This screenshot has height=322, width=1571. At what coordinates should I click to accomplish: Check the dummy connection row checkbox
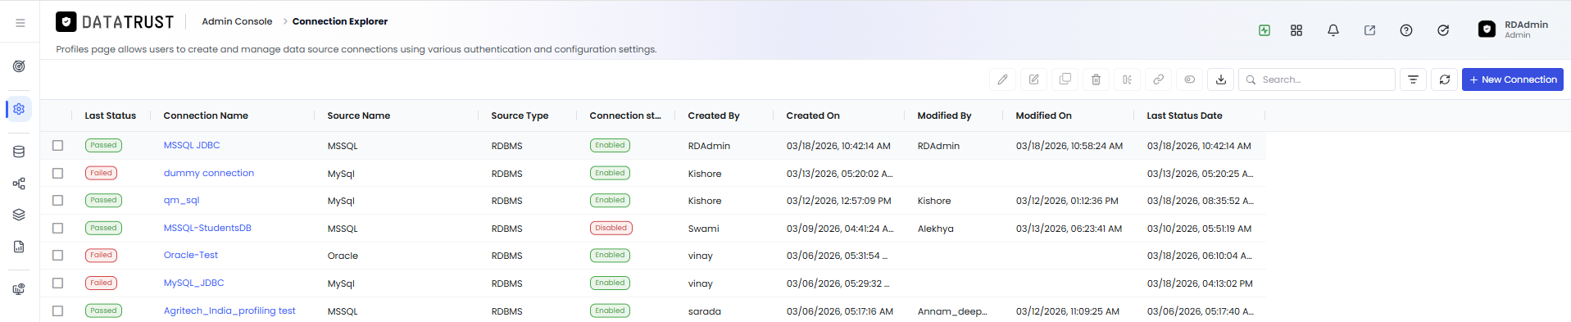[x=57, y=173]
